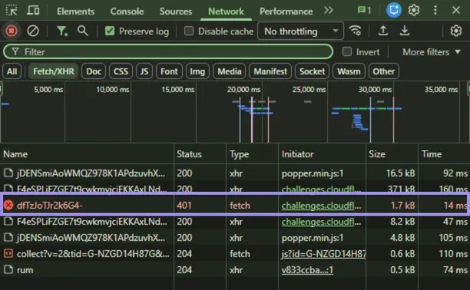
Task: Open Network panel settings gear
Action: (x=456, y=31)
